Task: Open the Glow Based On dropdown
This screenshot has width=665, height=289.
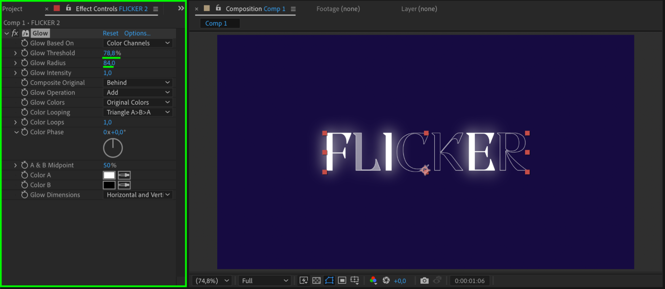Action: 138,43
